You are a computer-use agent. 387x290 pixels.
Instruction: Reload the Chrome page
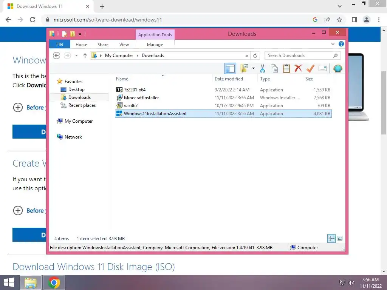click(x=33, y=20)
